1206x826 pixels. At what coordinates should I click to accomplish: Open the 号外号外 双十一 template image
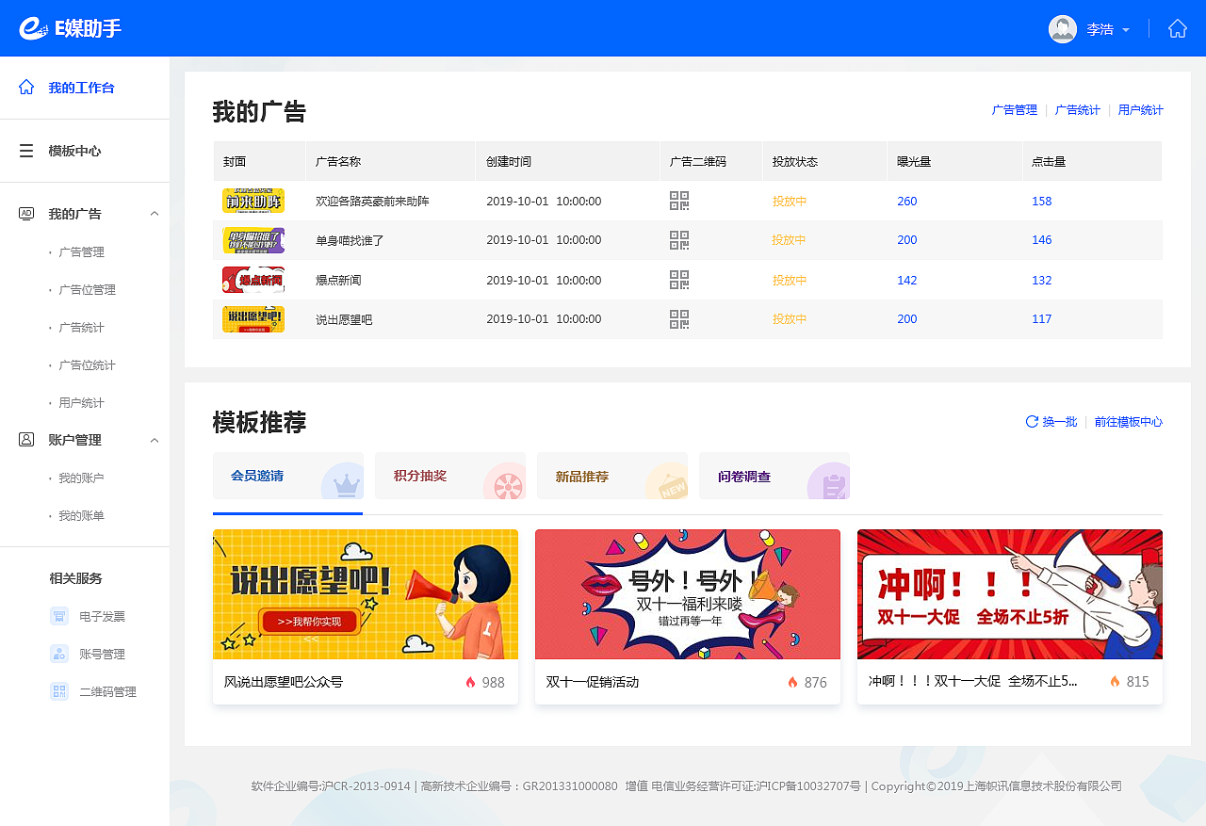(x=688, y=594)
